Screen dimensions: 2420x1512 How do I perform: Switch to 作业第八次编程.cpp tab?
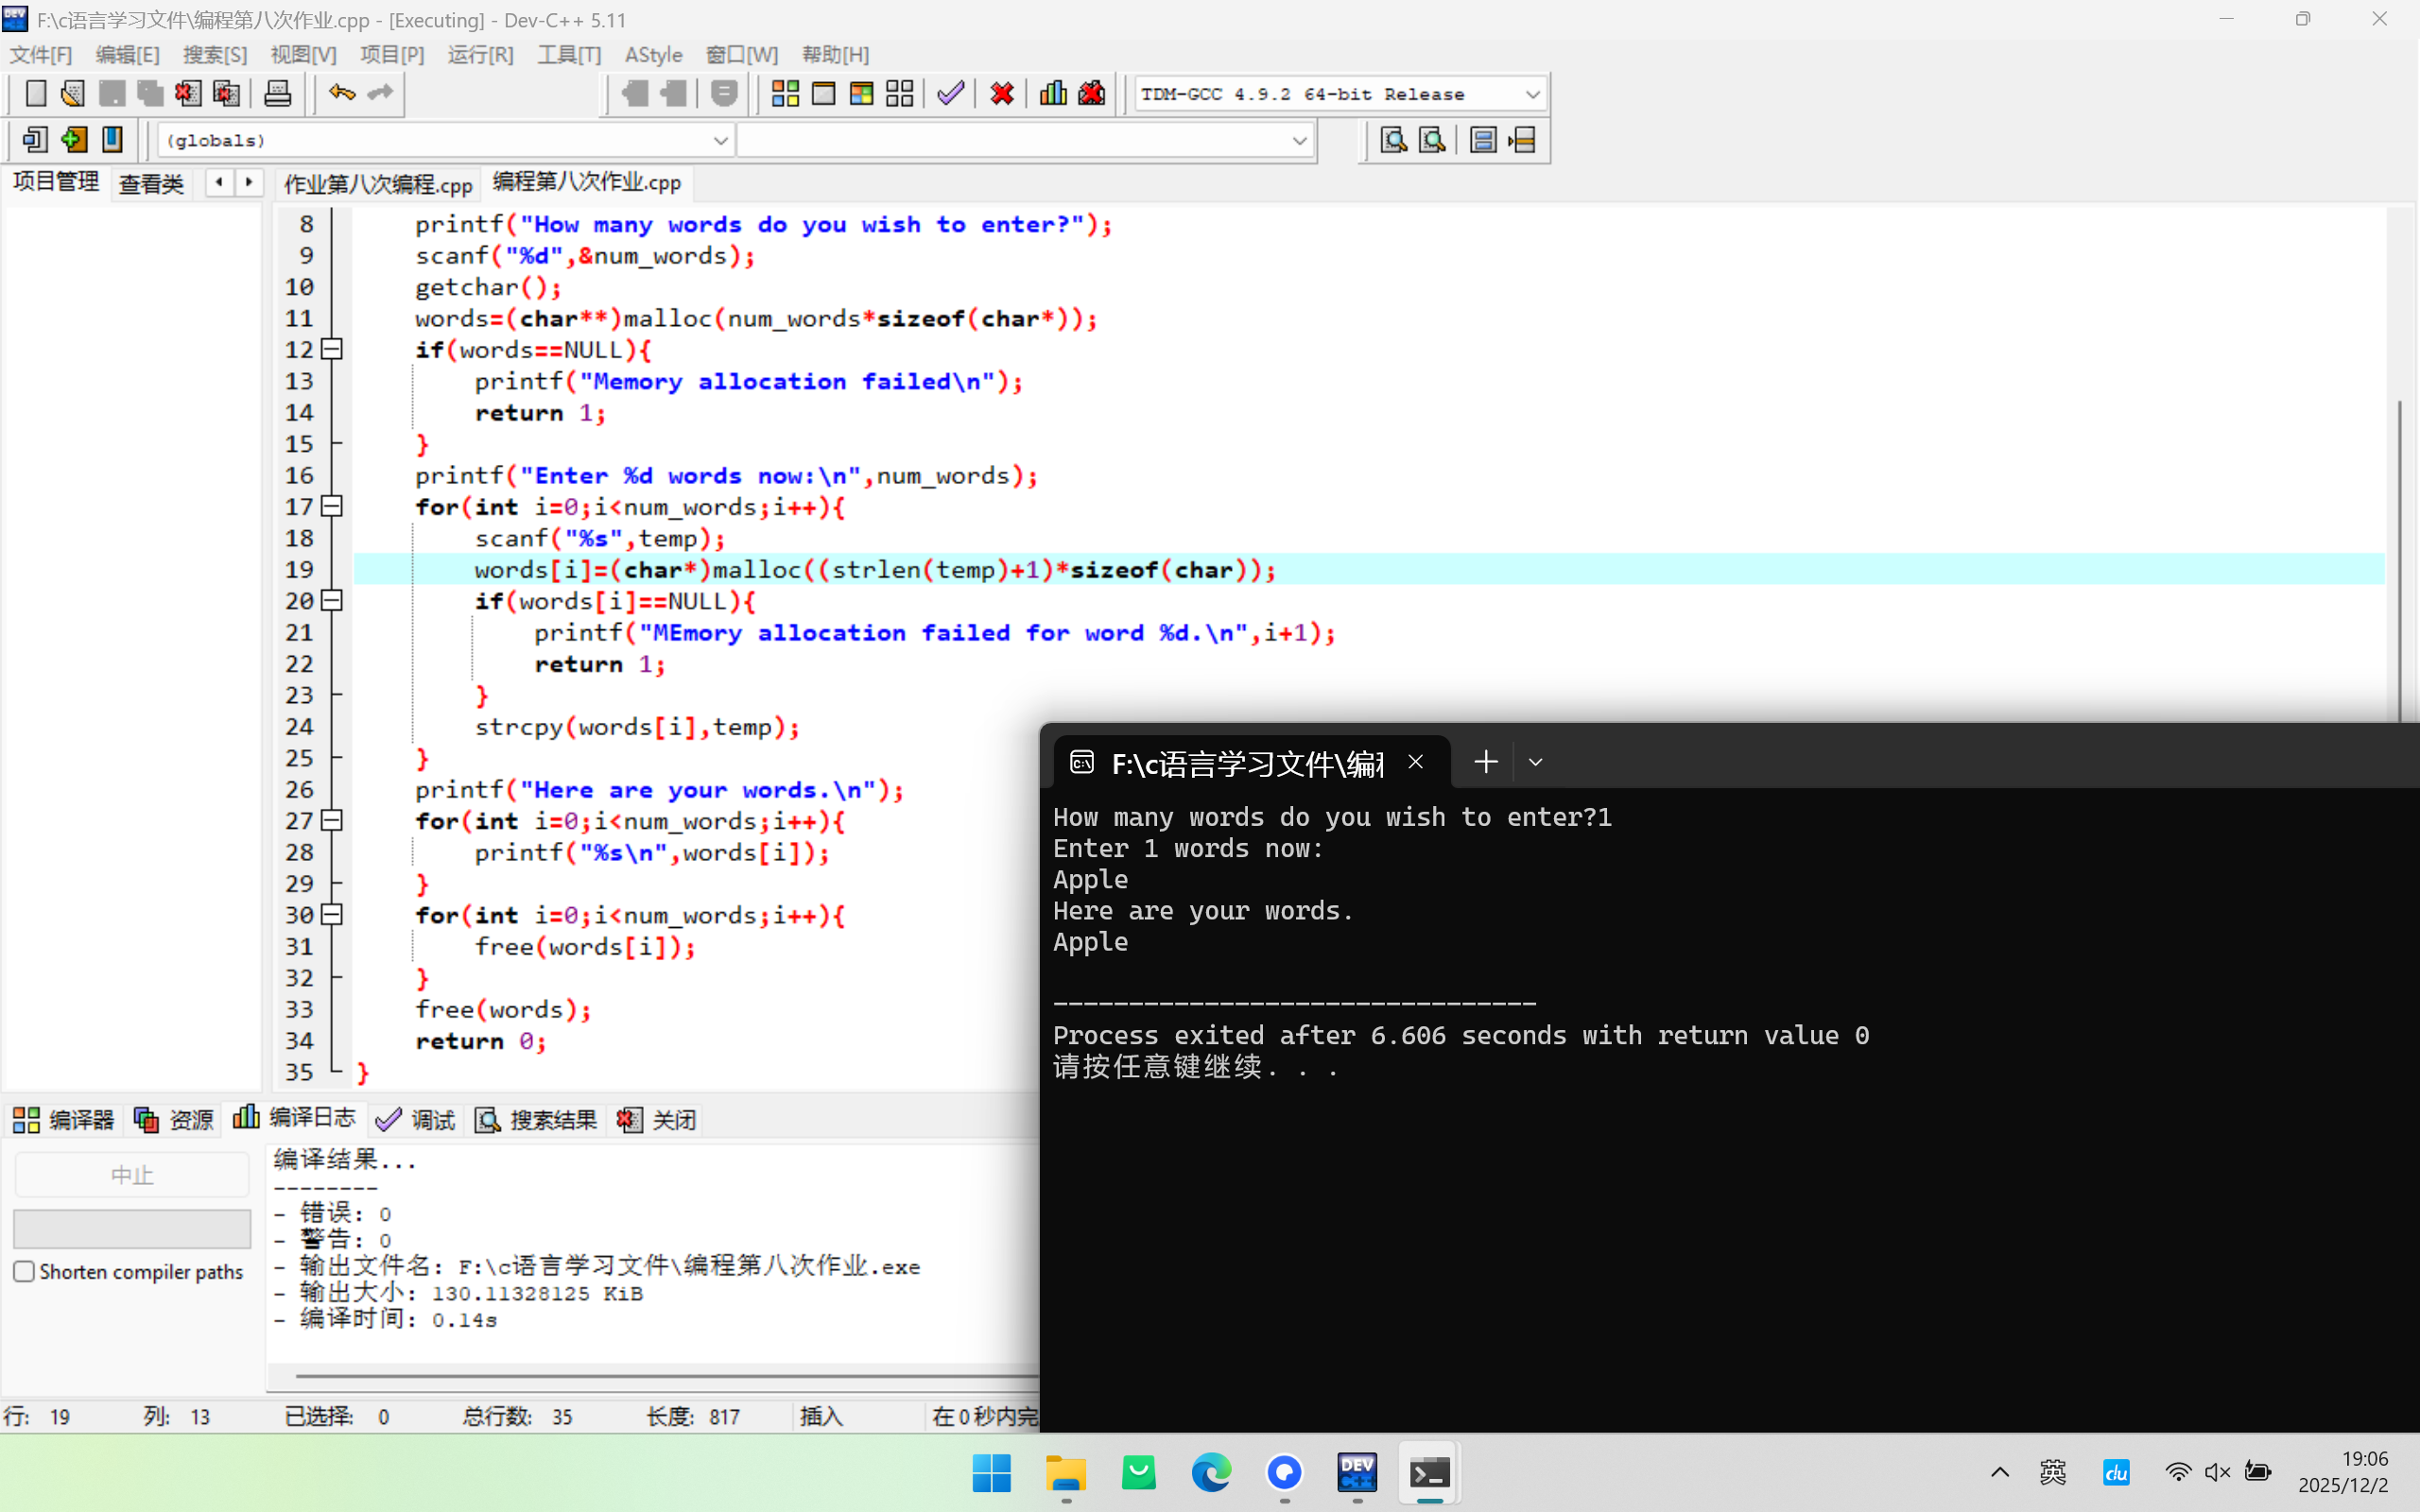pos(377,184)
